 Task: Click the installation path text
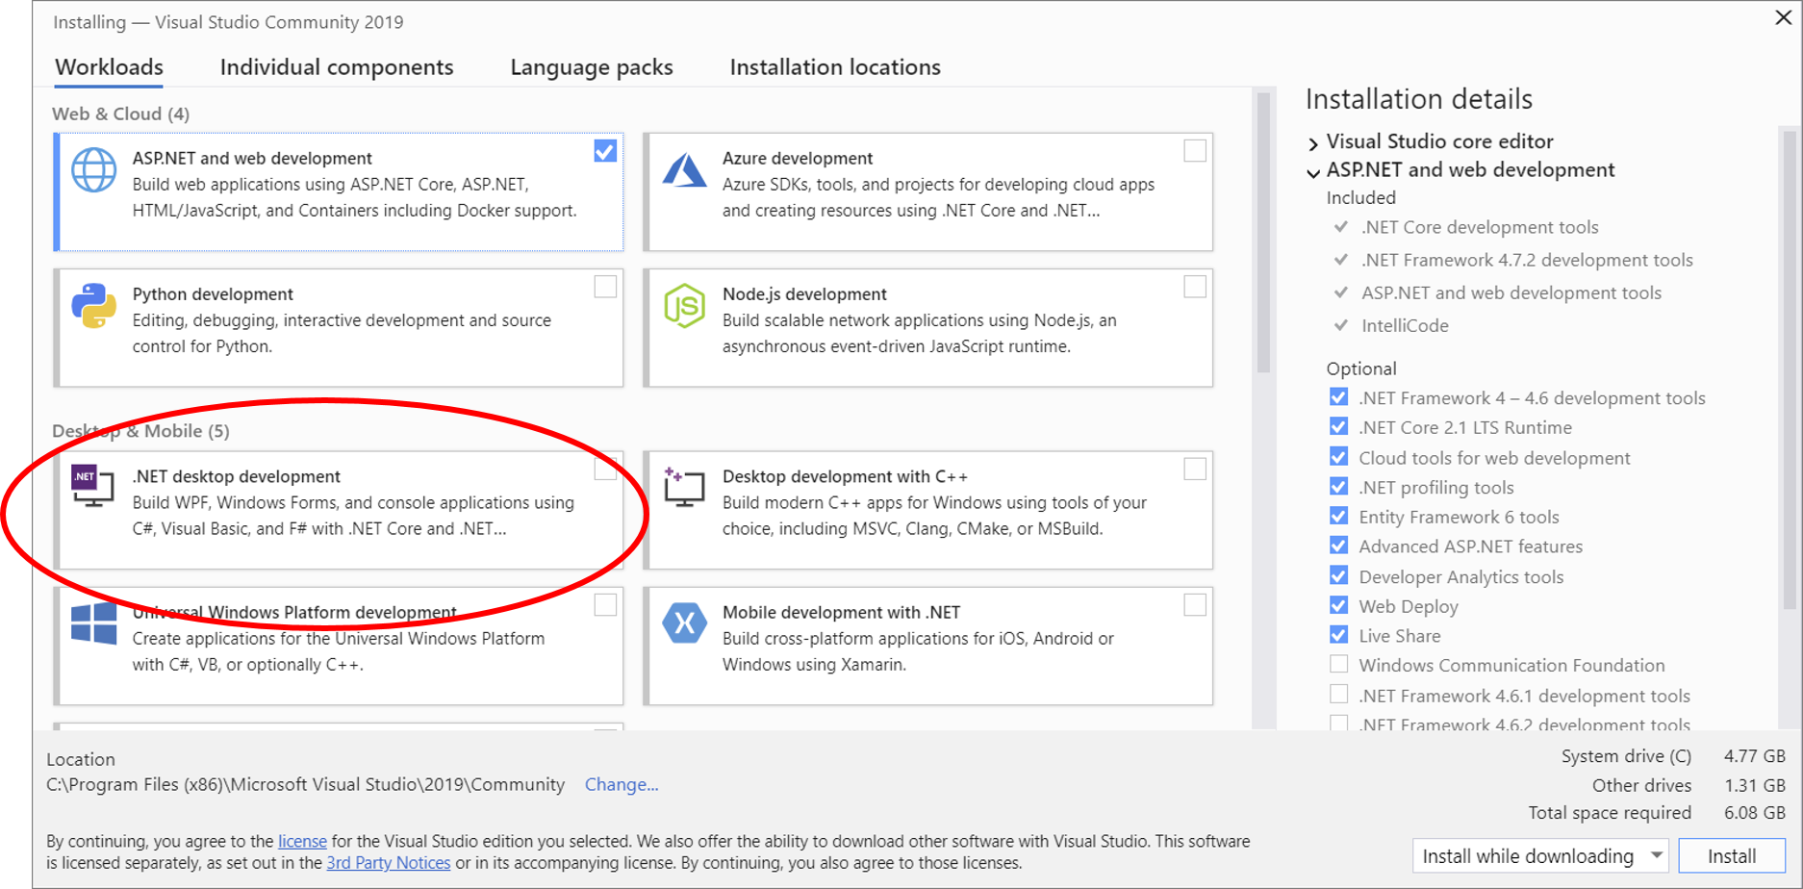[x=306, y=784]
